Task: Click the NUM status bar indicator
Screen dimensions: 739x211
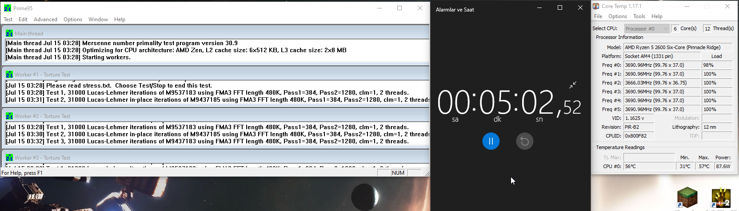Action: 398,173
